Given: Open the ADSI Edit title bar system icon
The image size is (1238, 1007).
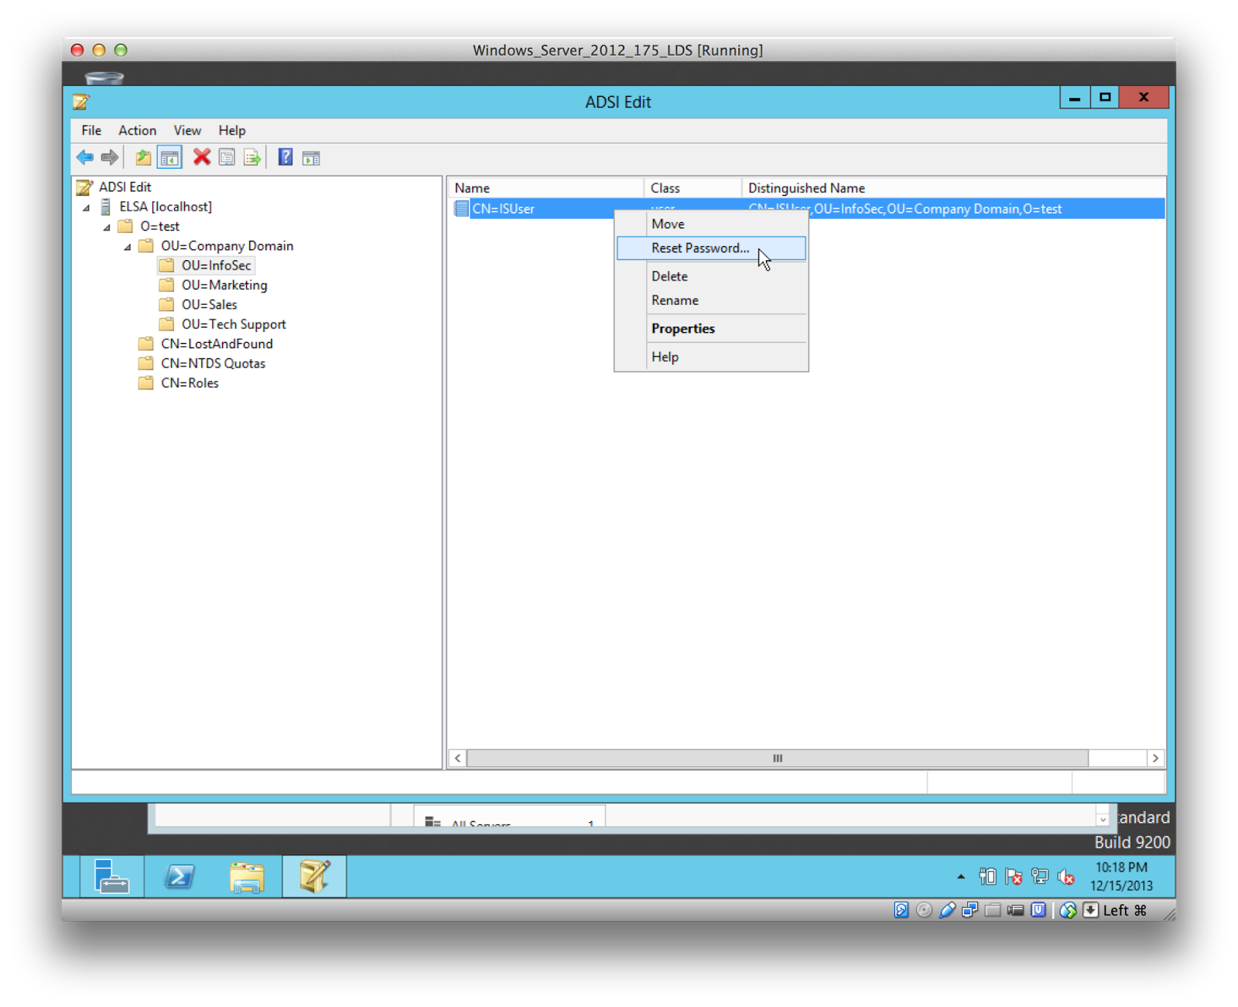Looking at the screenshot, I should click(81, 101).
